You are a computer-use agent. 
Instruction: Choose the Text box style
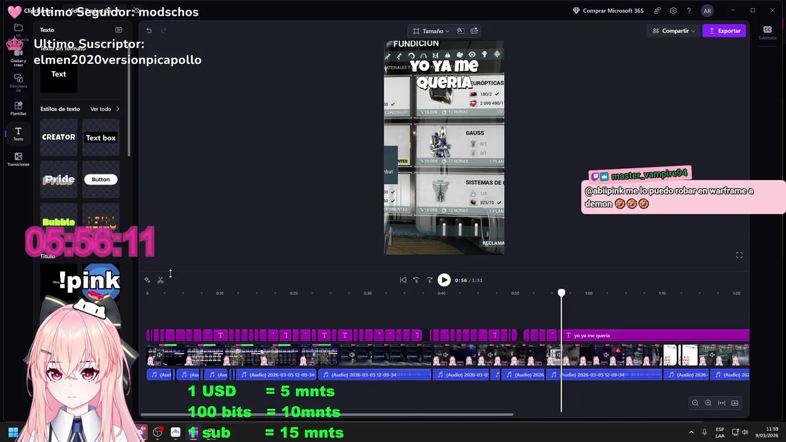point(101,138)
